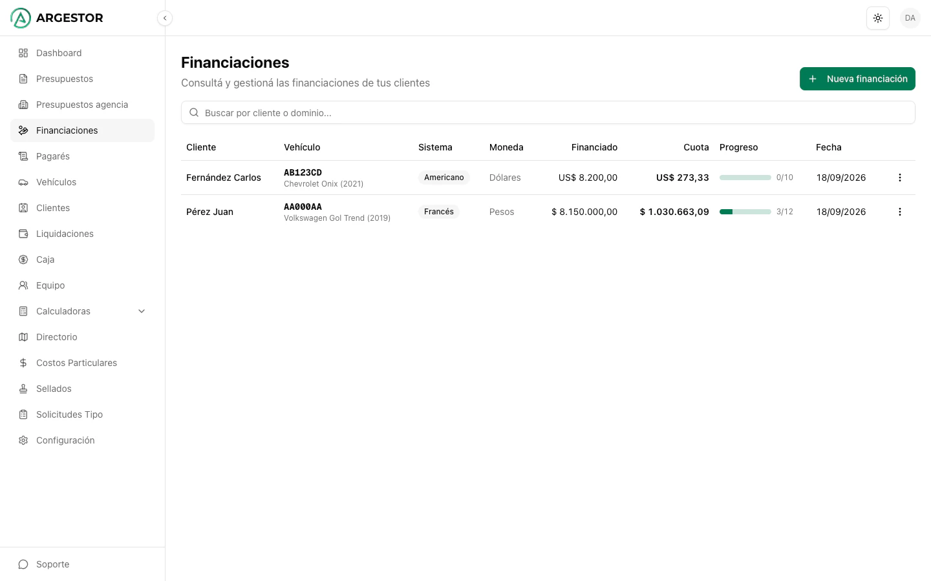Open the Financiaciones menu item

tap(82, 130)
